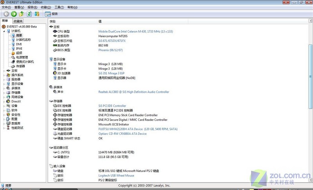
Task: Select 超频 in the tree
Action: coord(19,53)
